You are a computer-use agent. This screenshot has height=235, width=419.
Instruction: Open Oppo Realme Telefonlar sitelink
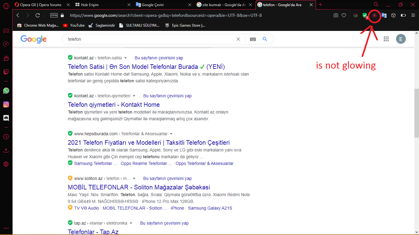pyautogui.click(x=146, y=163)
